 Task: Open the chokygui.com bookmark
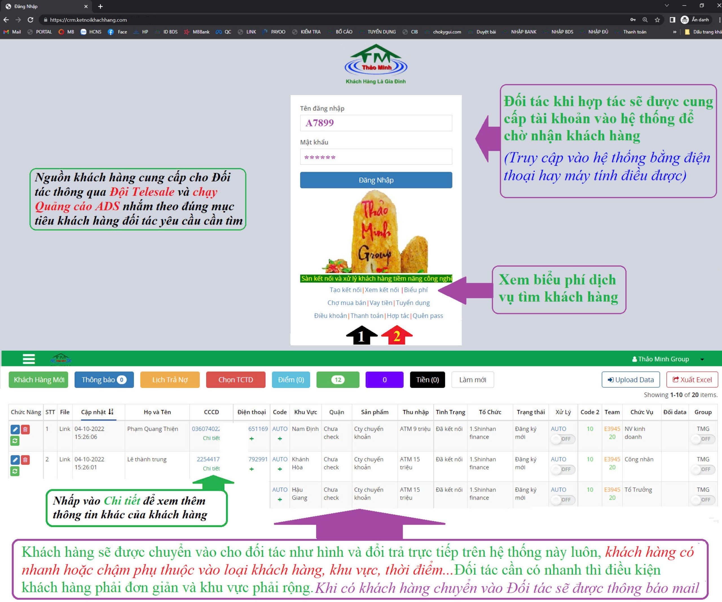[443, 32]
